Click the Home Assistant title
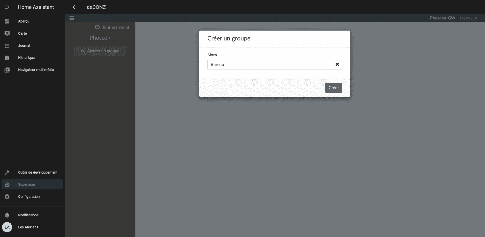485x237 pixels. click(36, 7)
